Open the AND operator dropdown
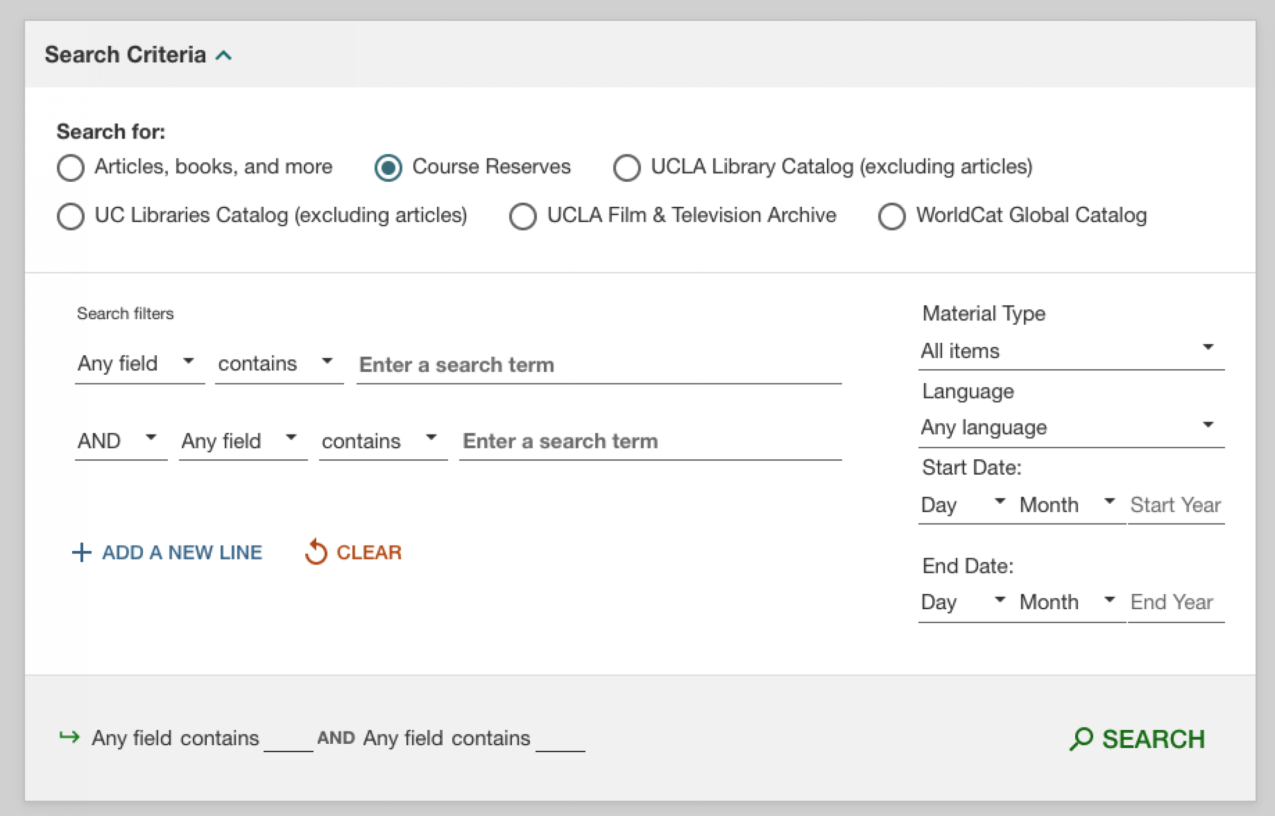The width and height of the screenshot is (1275, 816). (120, 441)
